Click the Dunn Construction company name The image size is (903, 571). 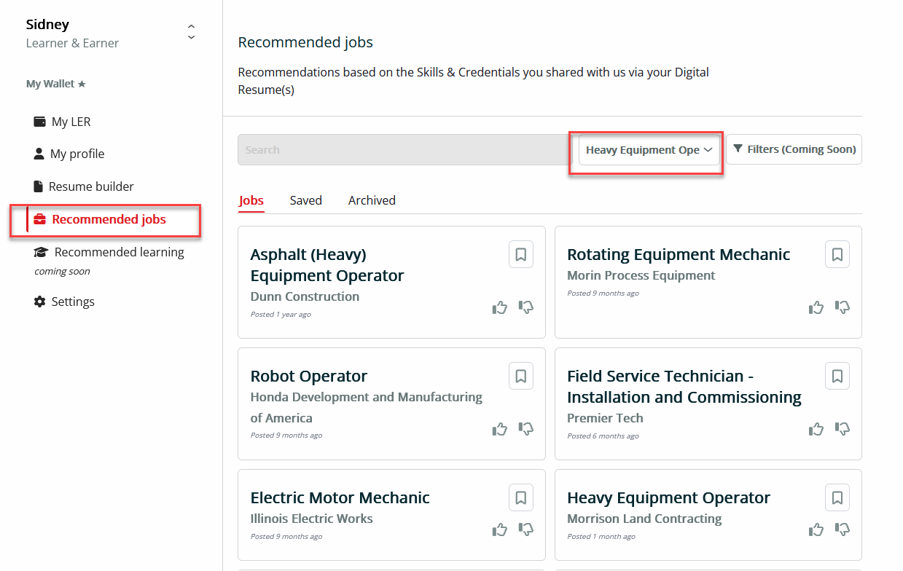coord(305,296)
